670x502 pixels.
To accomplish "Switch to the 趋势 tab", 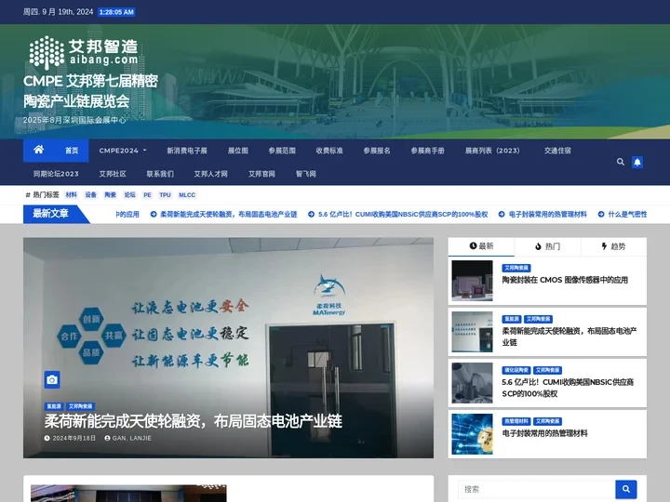I will pyautogui.click(x=613, y=246).
